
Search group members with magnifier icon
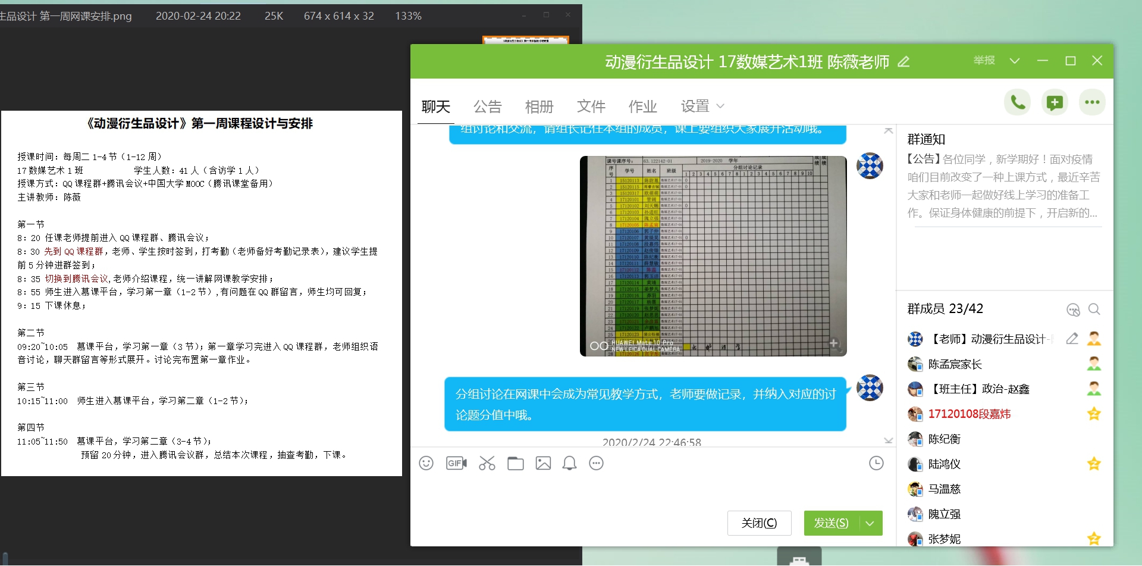(1094, 309)
